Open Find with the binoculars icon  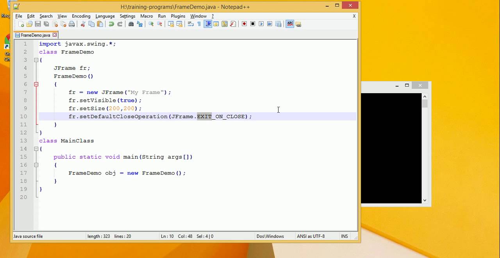[131, 24]
